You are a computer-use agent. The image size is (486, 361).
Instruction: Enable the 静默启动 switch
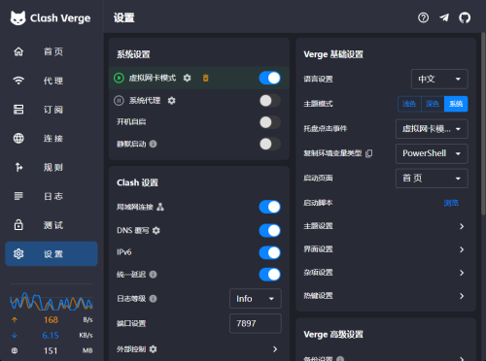point(269,144)
